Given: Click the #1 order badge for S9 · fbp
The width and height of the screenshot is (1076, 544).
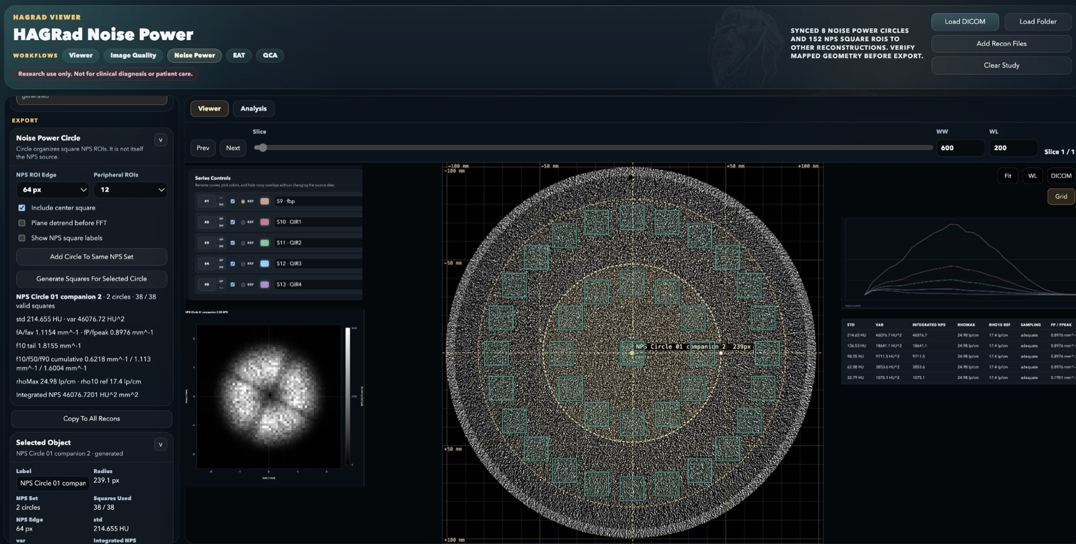Looking at the screenshot, I should tap(207, 201).
